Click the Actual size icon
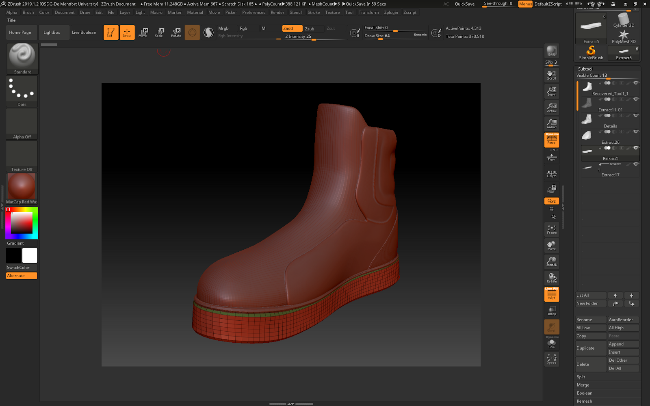Image resolution: width=650 pixels, height=406 pixels. coord(552,108)
